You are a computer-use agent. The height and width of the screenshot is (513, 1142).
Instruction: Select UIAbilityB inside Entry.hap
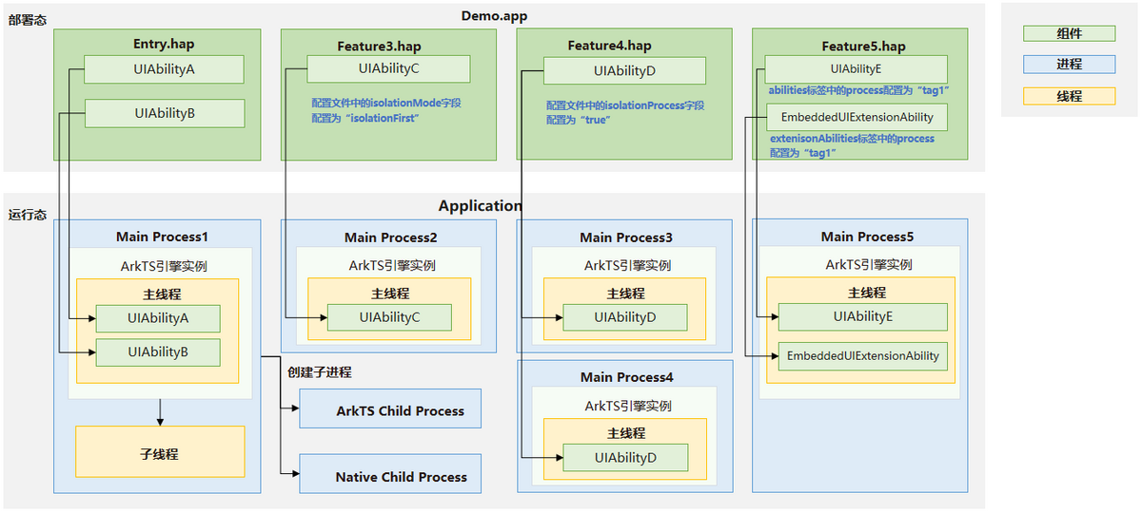coord(165,113)
